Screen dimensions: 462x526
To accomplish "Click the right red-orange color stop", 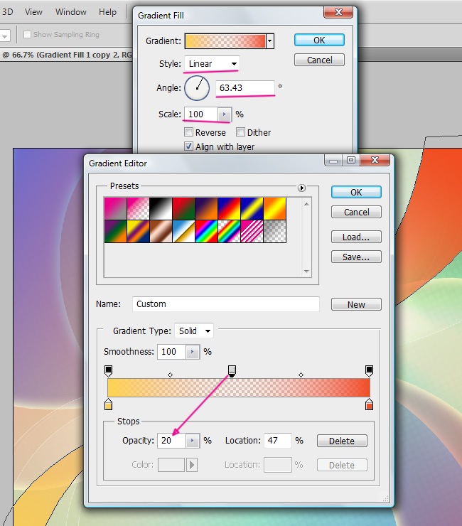I will 369,404.
